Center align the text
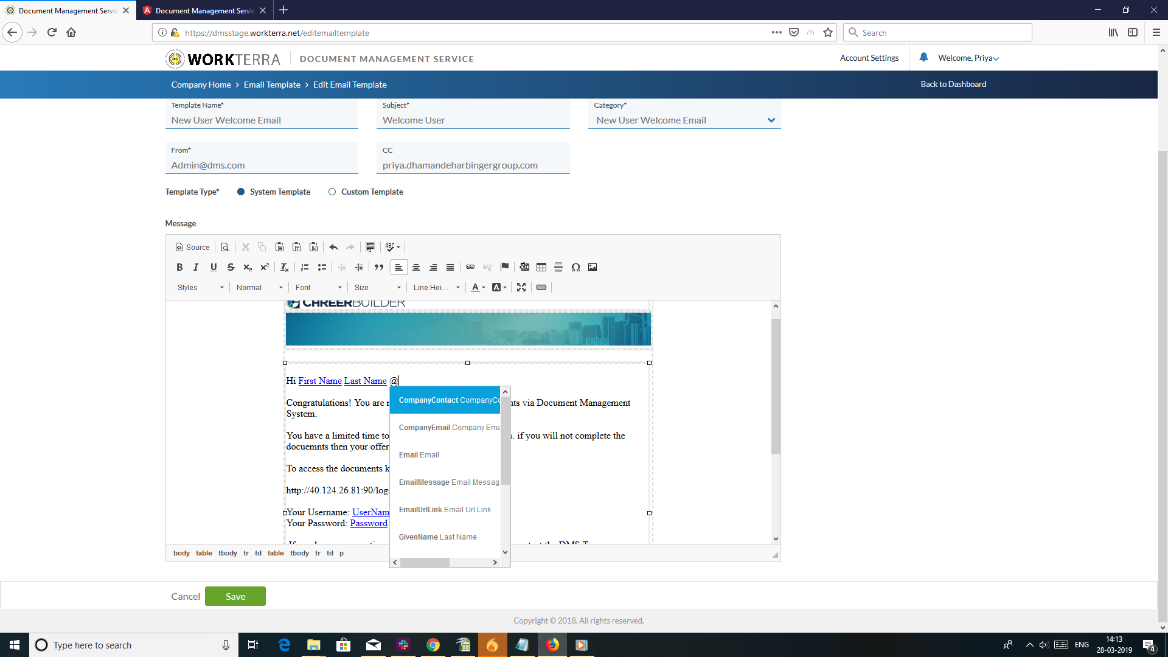The height and width of the screenshot is (657, 1168). point(416,267)
